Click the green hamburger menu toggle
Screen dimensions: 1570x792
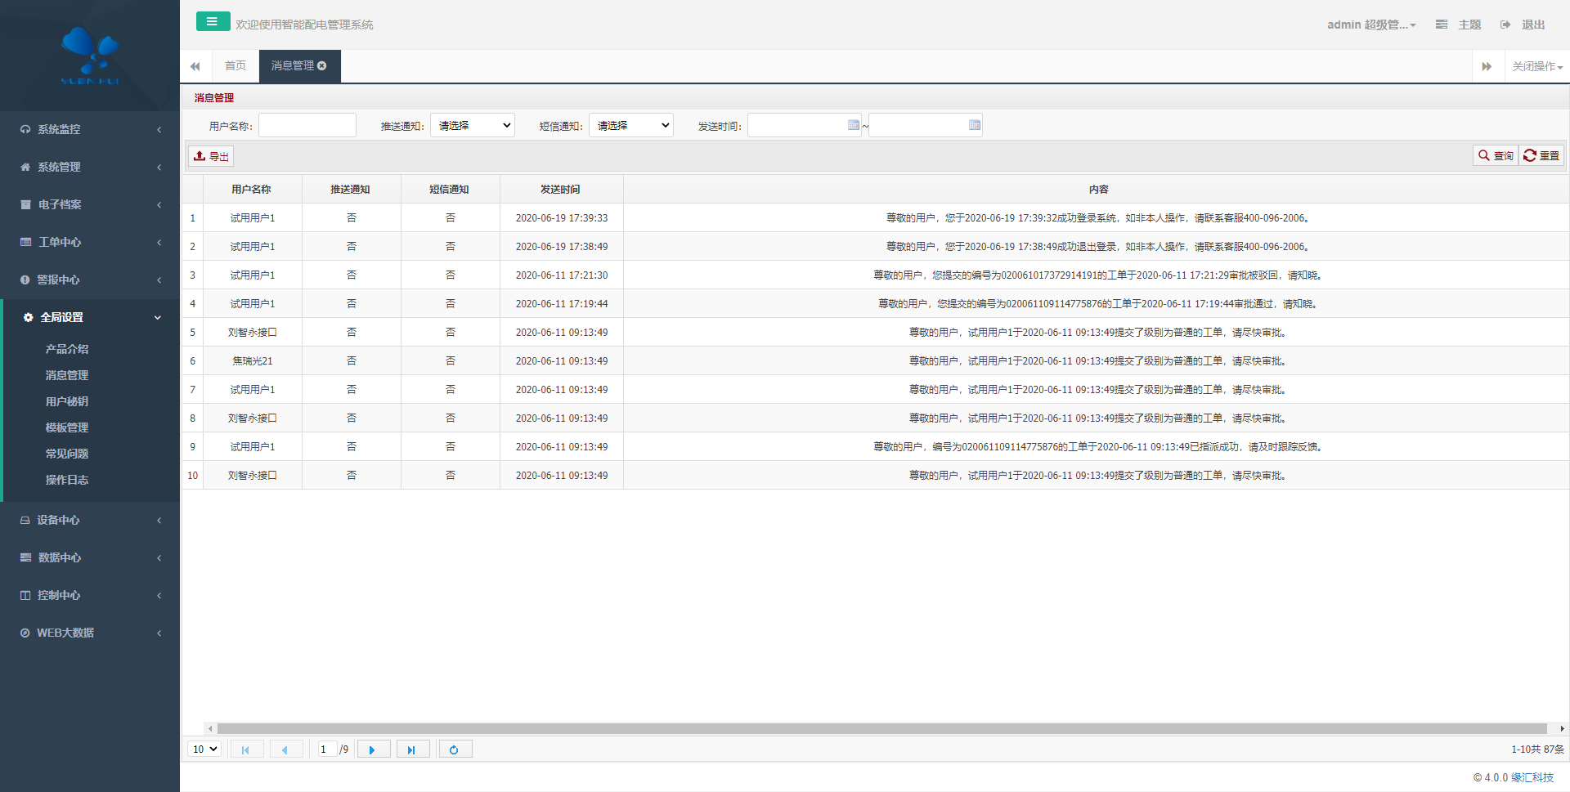[x=213, y=22]
